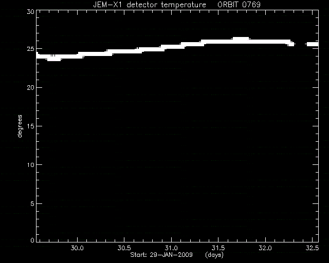
Task: Click the y-axis tick label 15
Action: (30, 126)
